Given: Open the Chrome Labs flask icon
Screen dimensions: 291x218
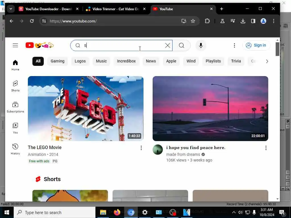Looking at the screenshot, I should pyautogui.click(x=222, y=21).
